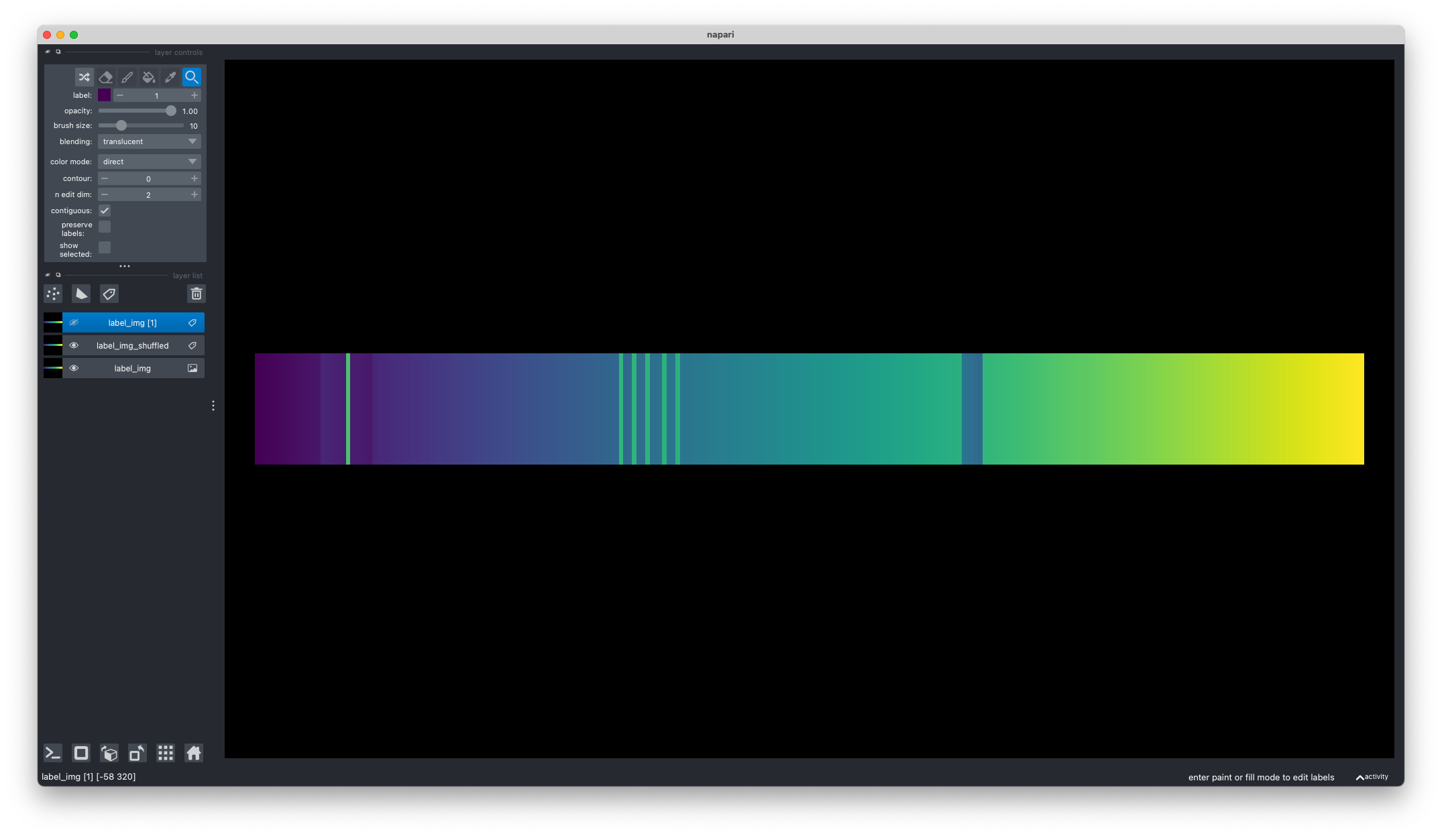Viewport: 1442px width, 836px height.
Task: Click image type icon on label_img row
Action: pyautogui.click(x=192, y=368)
